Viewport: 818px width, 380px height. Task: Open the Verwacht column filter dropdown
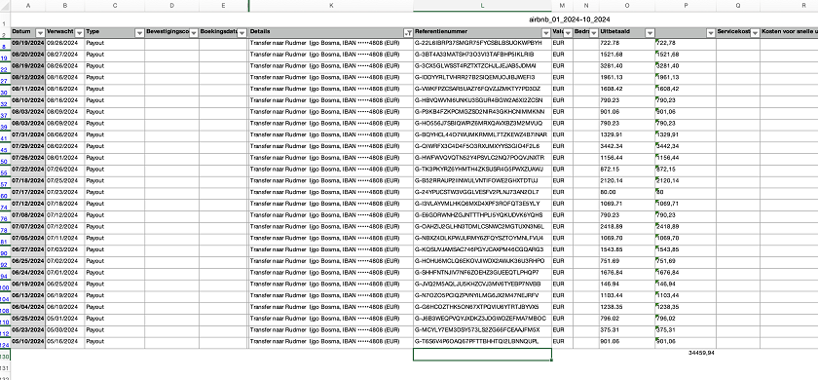(x=79, y=32)
